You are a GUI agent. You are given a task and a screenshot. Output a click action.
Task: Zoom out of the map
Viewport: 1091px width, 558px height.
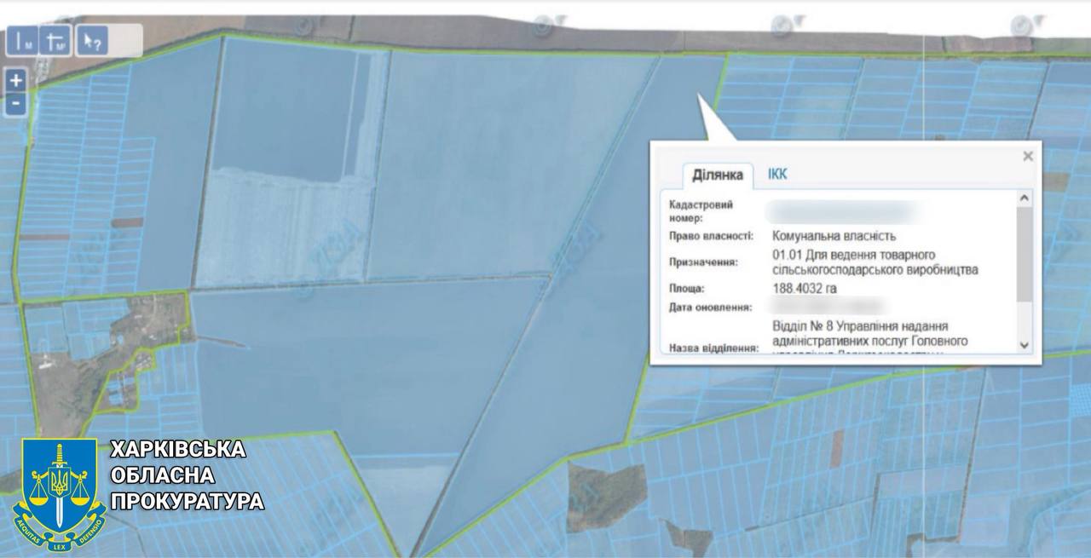(x=16, y=104)
